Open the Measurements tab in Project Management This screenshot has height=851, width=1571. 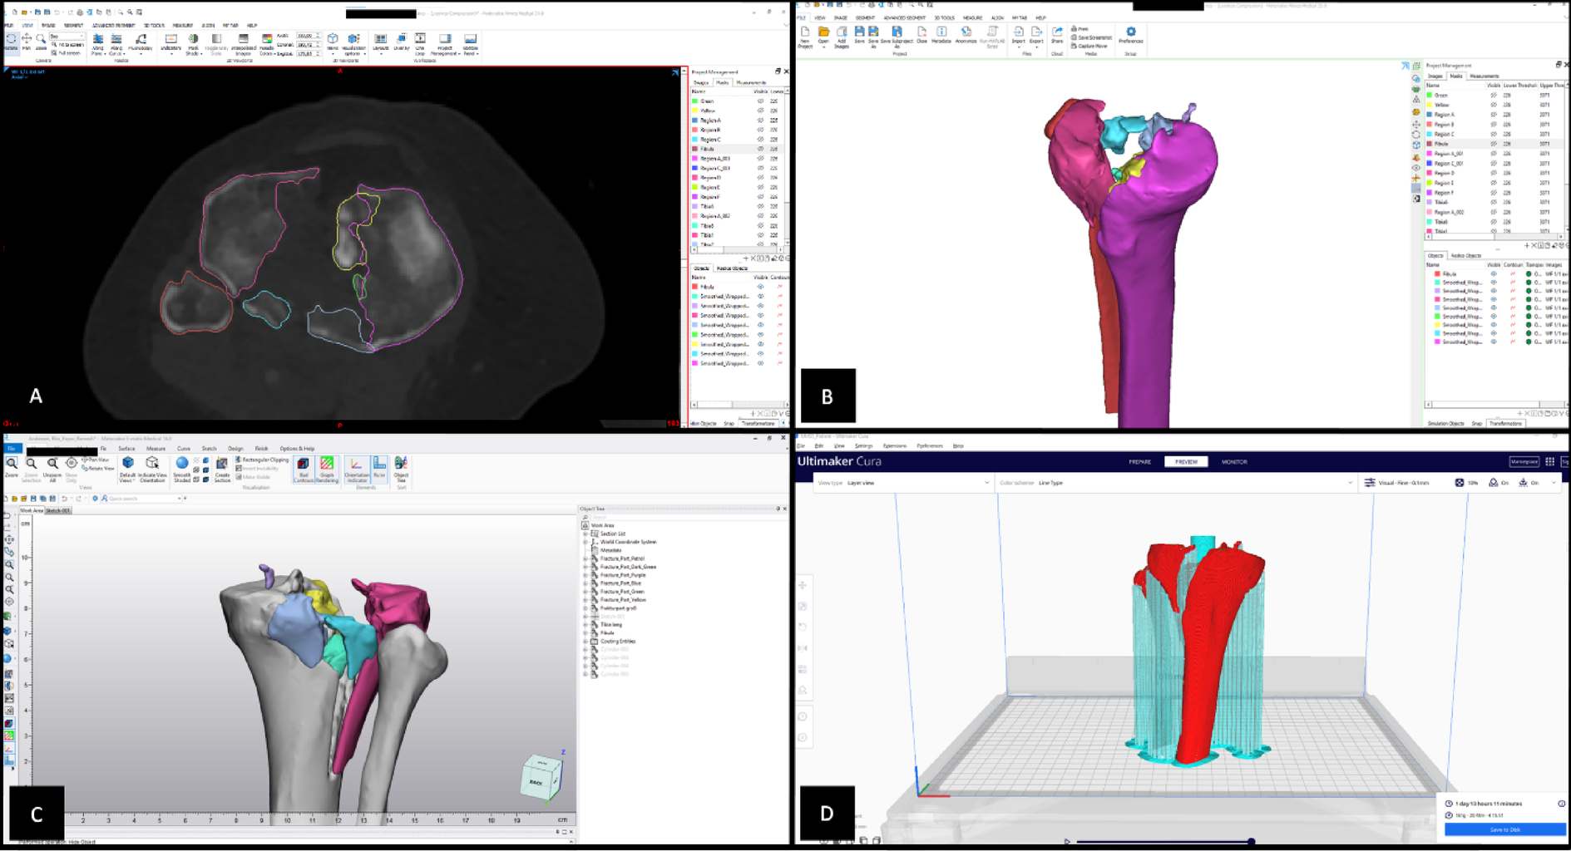[751, 83]
